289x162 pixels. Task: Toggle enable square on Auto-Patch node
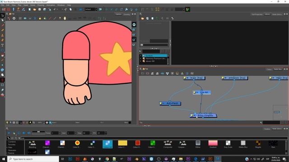pos(161,103)
